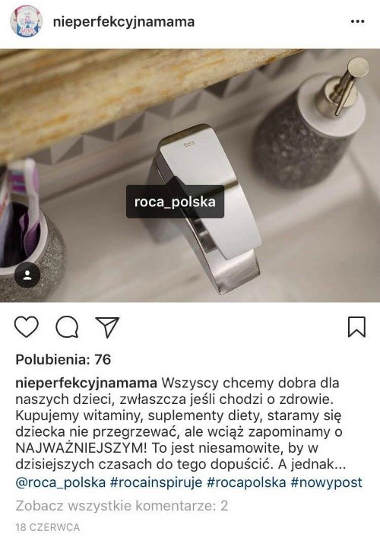Open nieperfekcyjnamama name in caption
The image size is (380, 547).
pyautogui.click(x=86, y=383)
